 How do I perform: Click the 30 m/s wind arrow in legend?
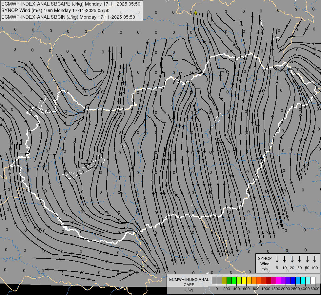coord(299,259)
